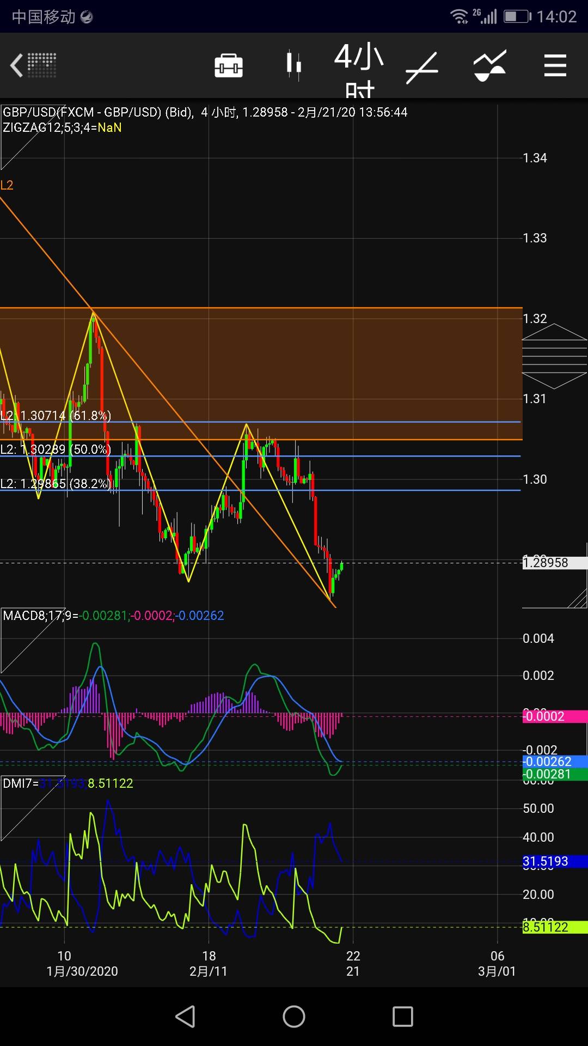Open the hamburger menu
588x1046 pixels.
(x=555, y=65)
